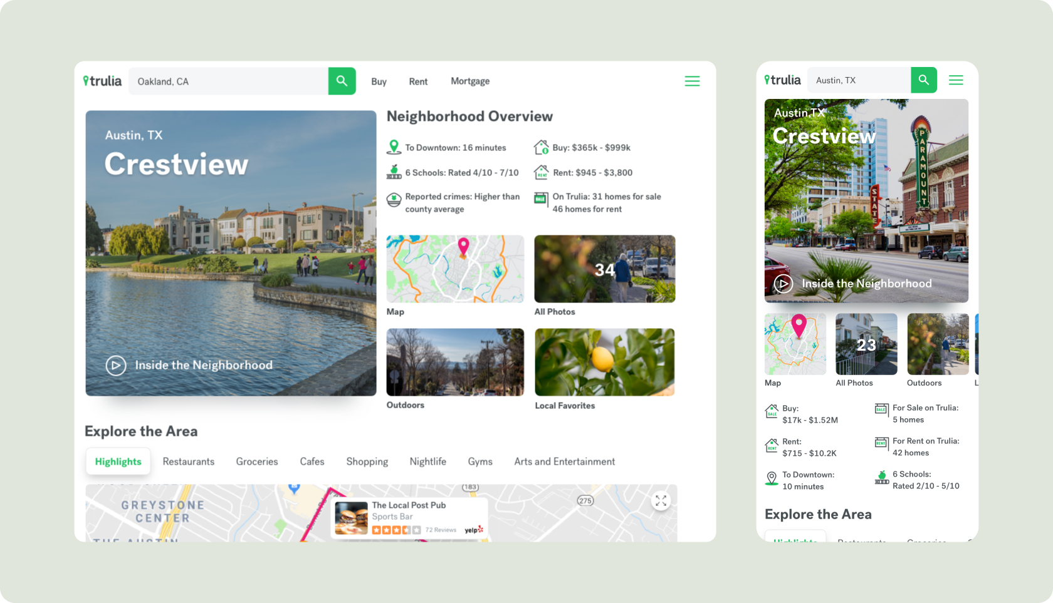Click the Austin, TX search input field

pyautogui.click(x=859, y=80)
